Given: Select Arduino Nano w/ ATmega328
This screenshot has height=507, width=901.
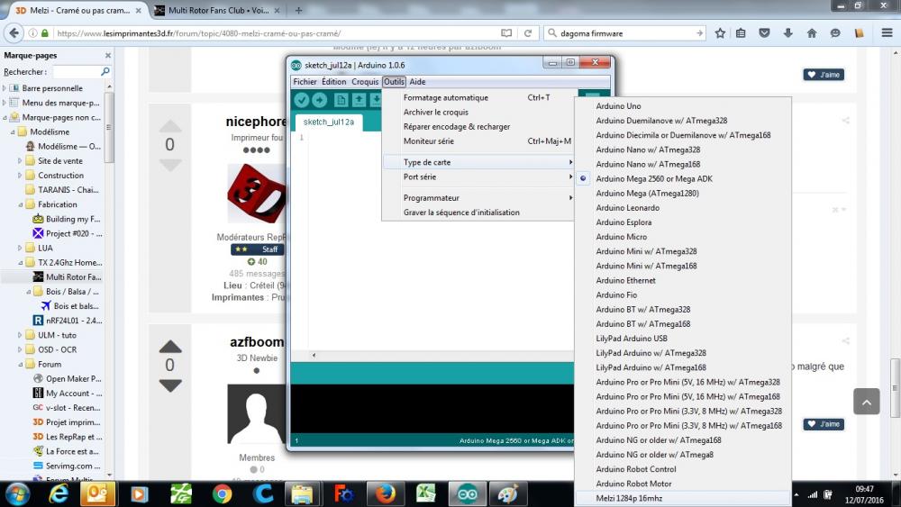Looking at the screenshot, I should [648, 149].
